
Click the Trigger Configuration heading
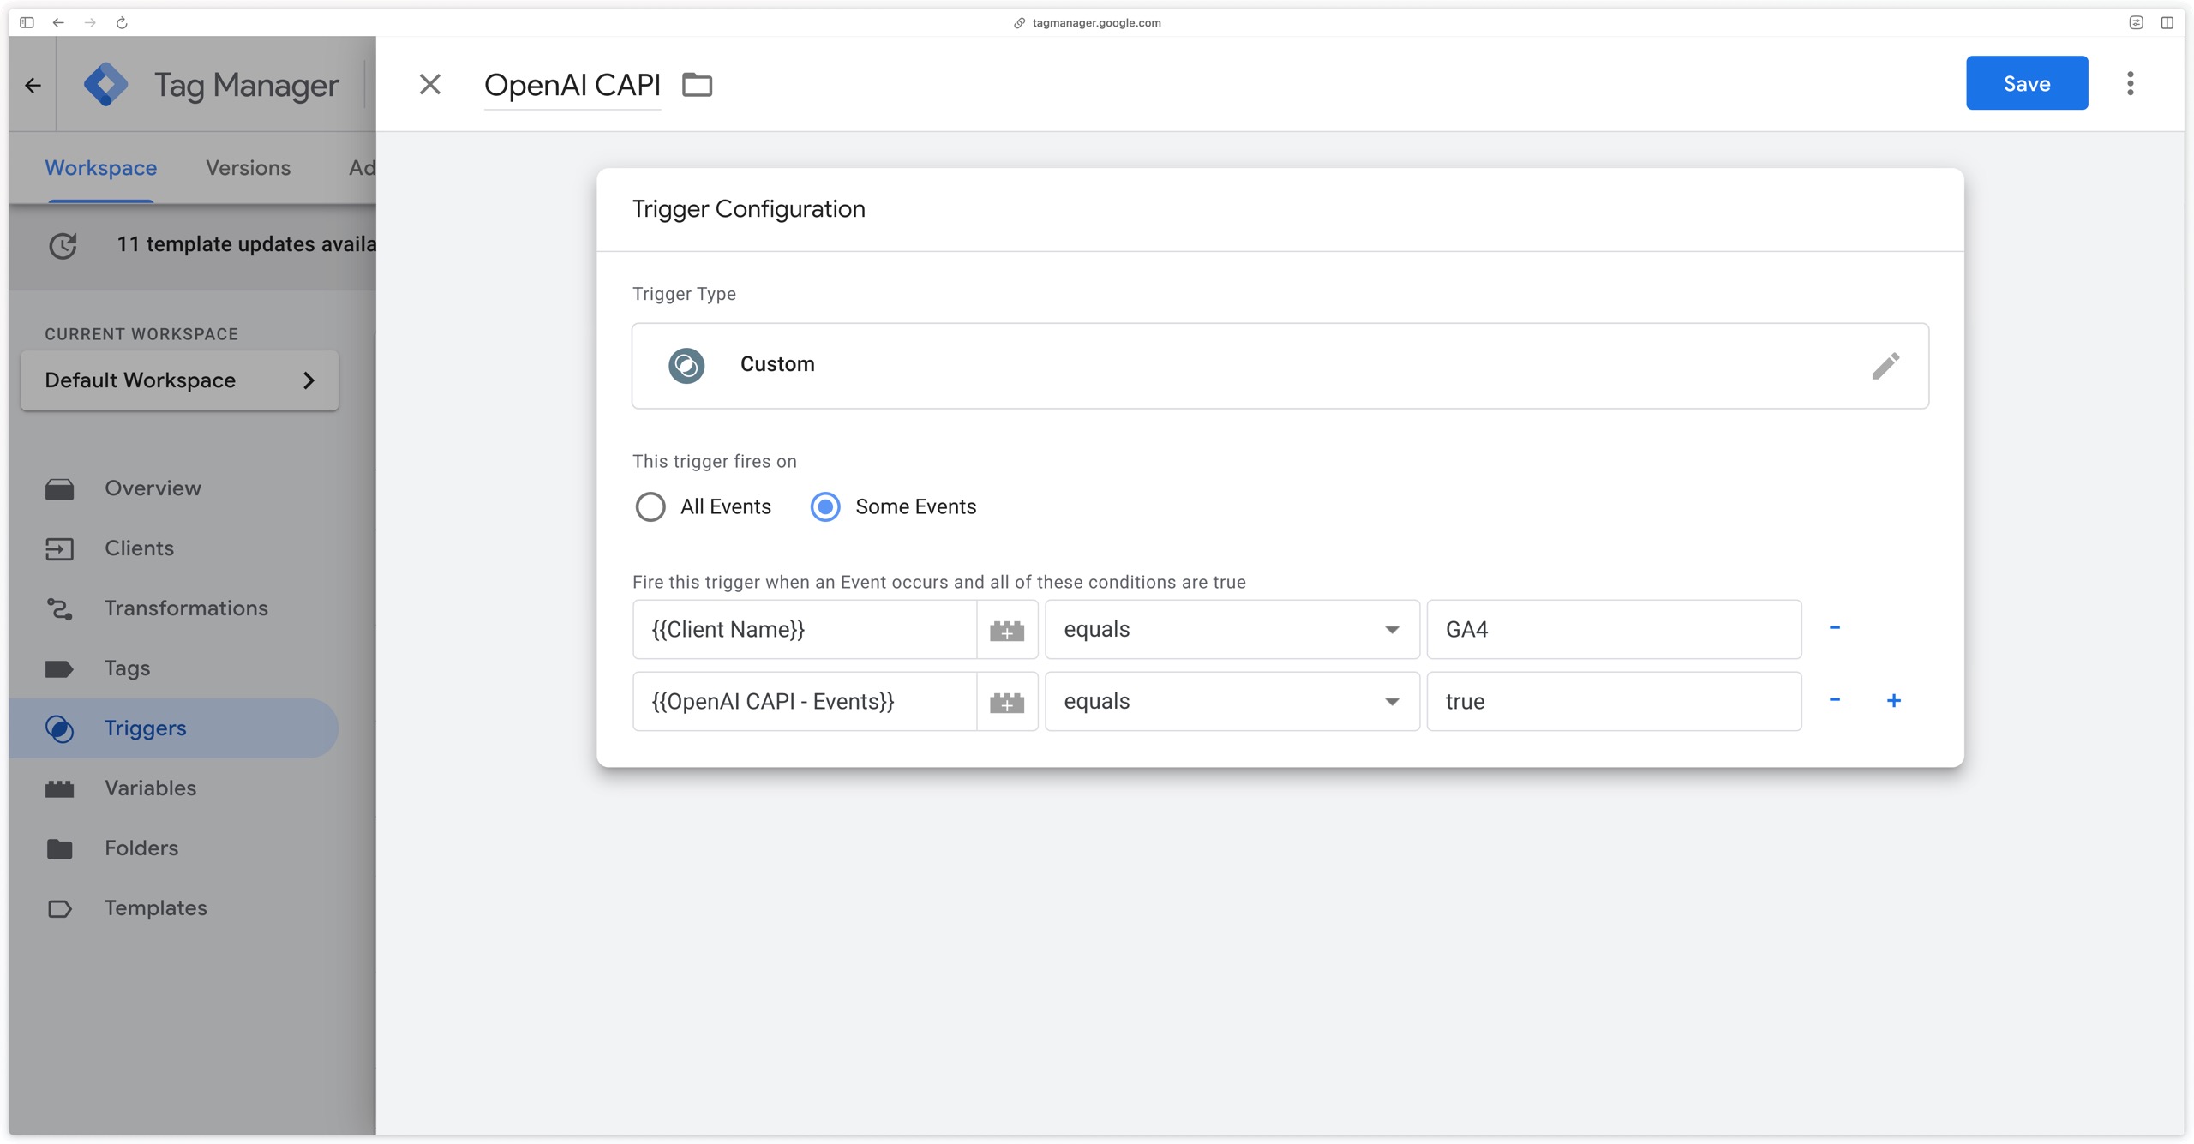pos(748,209)
